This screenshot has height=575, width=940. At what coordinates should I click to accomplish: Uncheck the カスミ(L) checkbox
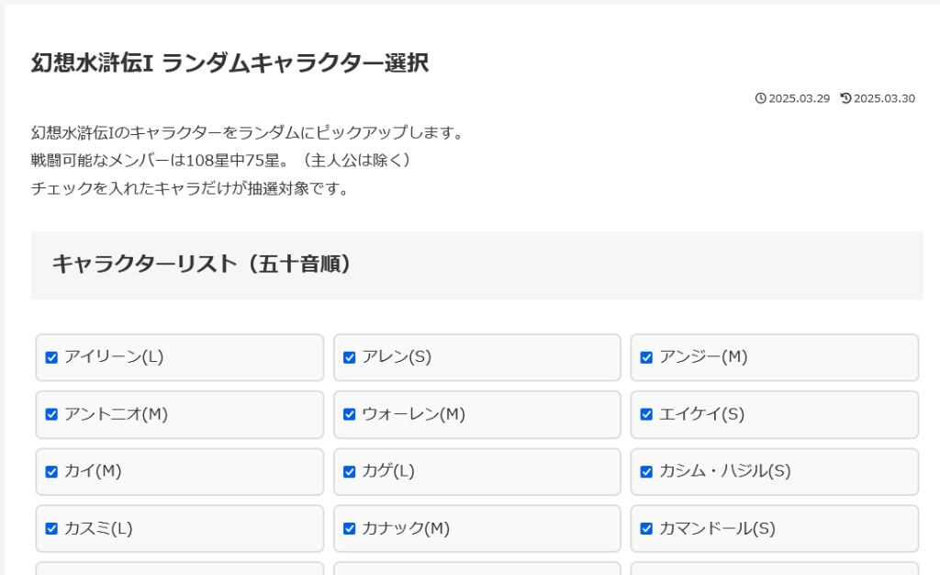[x=51, y=528]
